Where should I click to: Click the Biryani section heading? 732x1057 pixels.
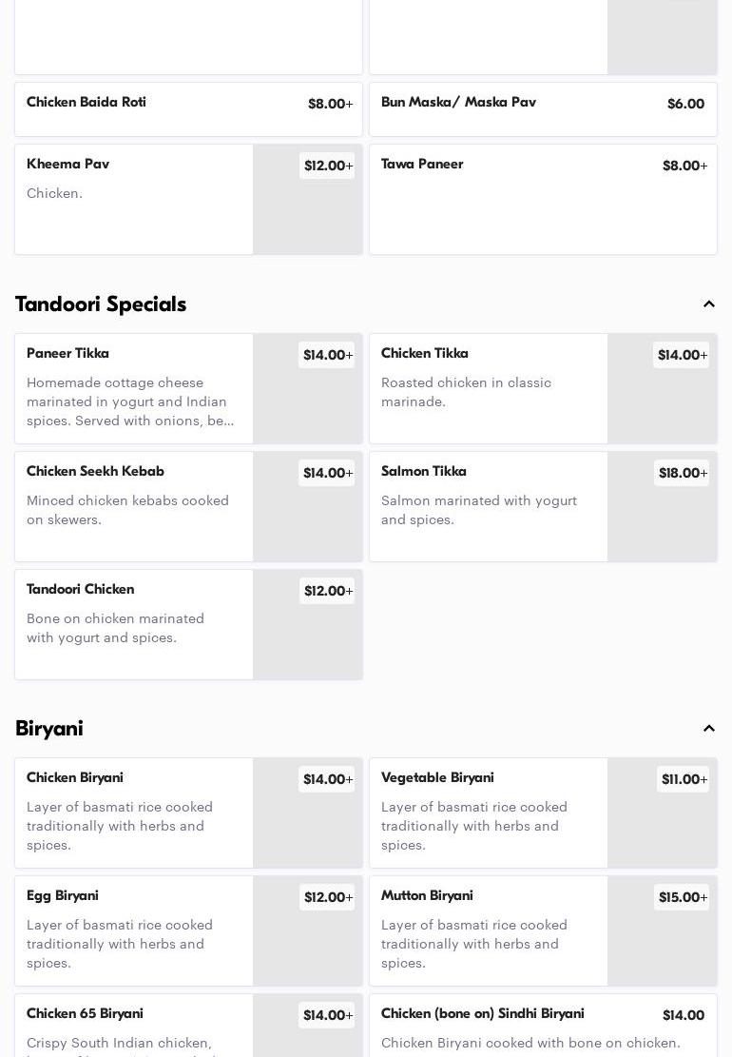pyautogui.click(x=49, y=729)
